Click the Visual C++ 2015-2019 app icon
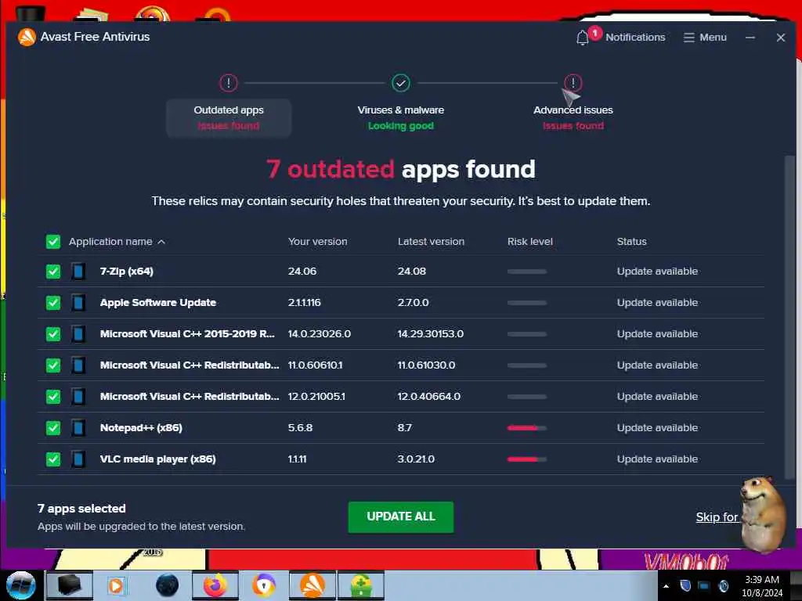Viewport: 802px width, 601px height. pyautogui.click(x=78, y=333)
